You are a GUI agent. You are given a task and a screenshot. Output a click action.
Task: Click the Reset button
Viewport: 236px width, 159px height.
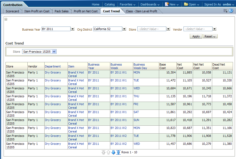pos(210,36)
